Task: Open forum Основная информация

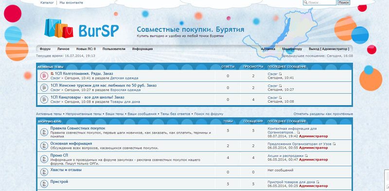Action: (x=71, y=144)
